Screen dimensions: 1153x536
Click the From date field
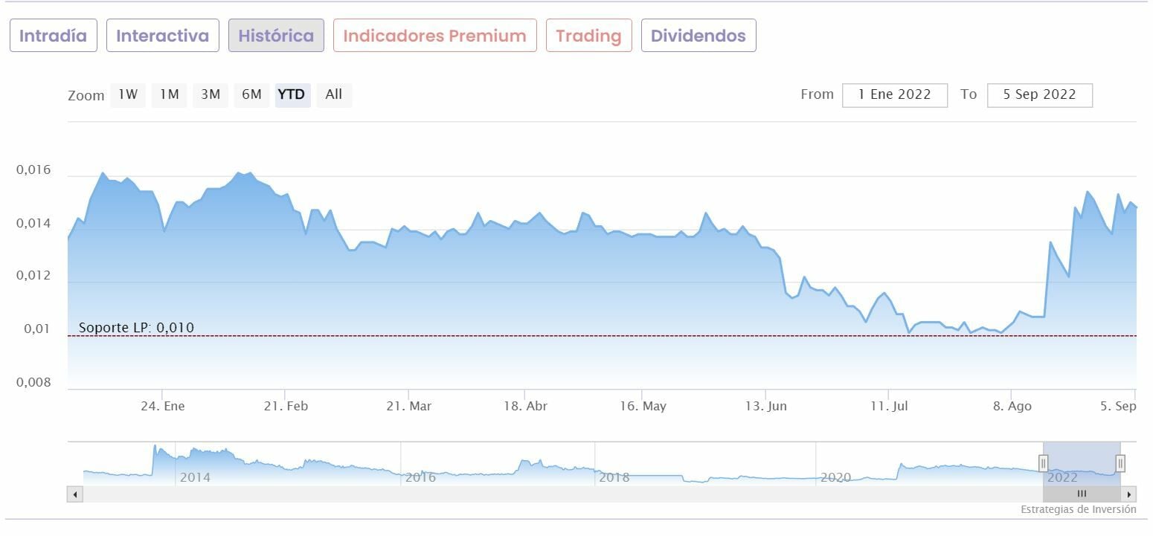pos(895,95)
